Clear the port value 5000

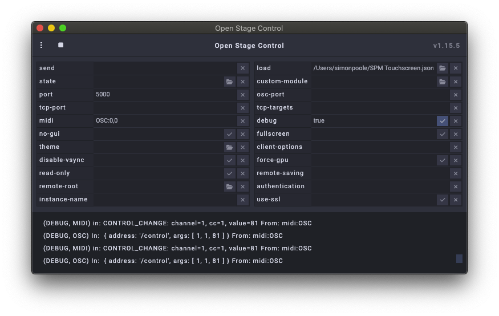coord(242,95)
